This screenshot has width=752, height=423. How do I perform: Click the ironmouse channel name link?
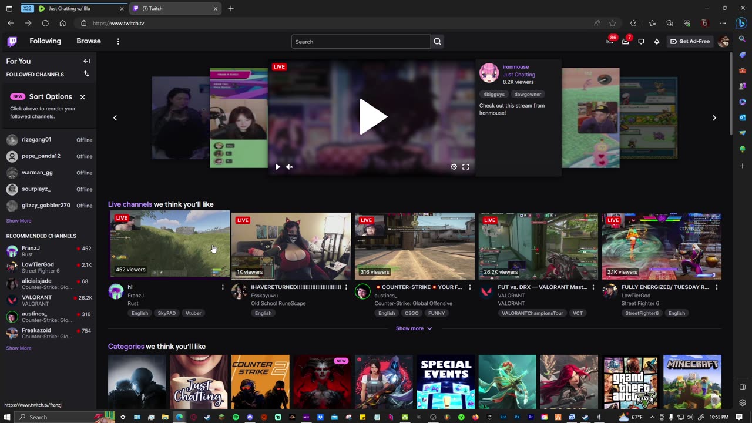(x=516, y=67)
